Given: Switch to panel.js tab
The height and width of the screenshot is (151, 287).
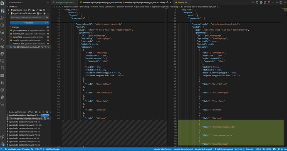Looking at the screenshot, I should [x=182, y=2].
